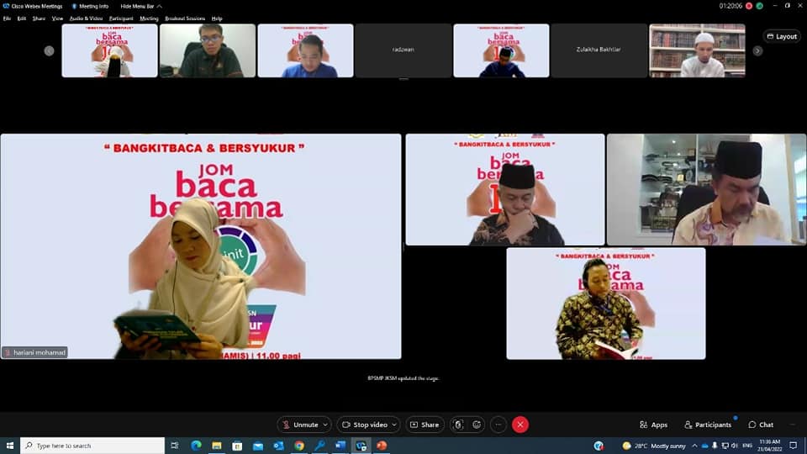Open Outlook from the taskbar
Image resolution: width=807 pixels, height=454 pixels.
pyautogui.click(x=278, y=446)
